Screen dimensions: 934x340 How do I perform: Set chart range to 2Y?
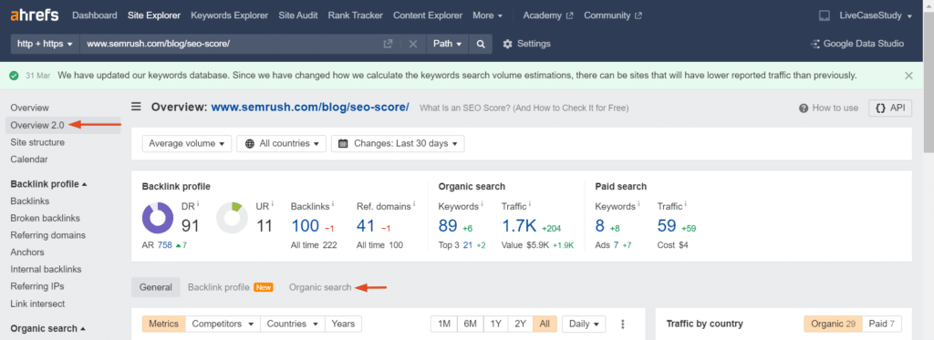tap(520, 324)
